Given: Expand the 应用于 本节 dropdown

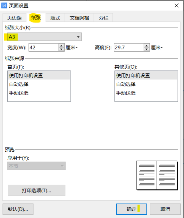Looking at the screenshot, I should click(x=36, y=166).
